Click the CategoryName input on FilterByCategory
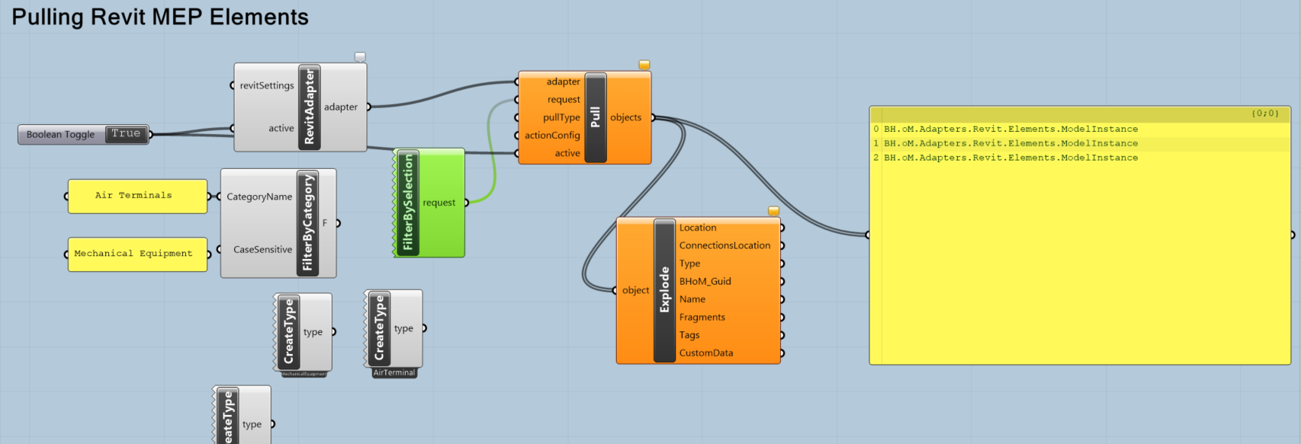 (258, 196)
